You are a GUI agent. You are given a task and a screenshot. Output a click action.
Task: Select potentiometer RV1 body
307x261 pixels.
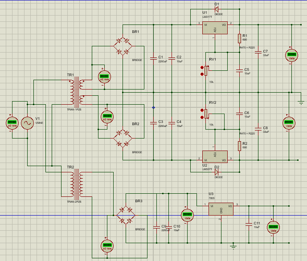pos(206,71)
